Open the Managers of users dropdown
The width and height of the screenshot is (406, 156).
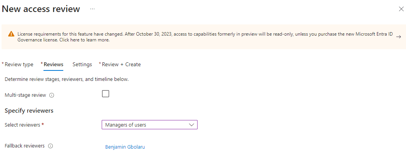149,125
